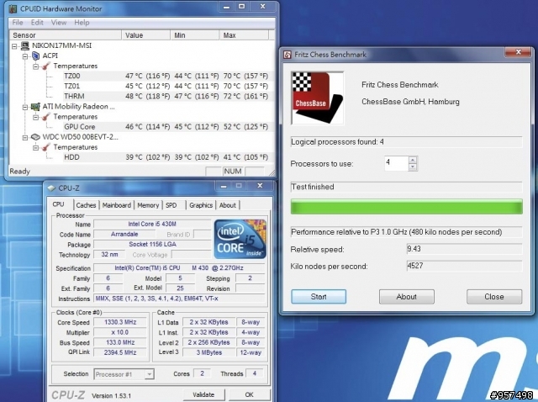
Task: Click the Relative speed value 9.43
Action: pyautogui.click(x=464, y=249)
